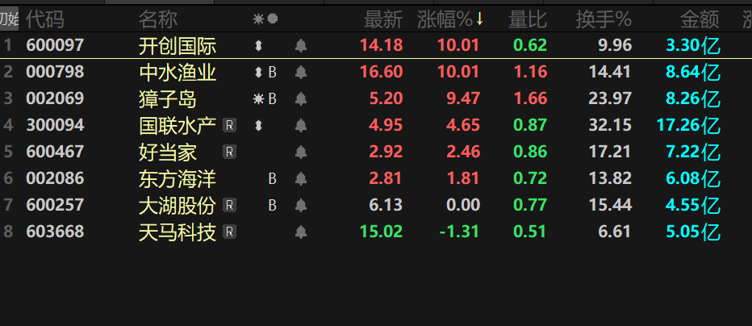Toggle sort arrow on 涨幅% column
Screen dimensions: 752x326
pyautogui.click(x=479, y=19)
